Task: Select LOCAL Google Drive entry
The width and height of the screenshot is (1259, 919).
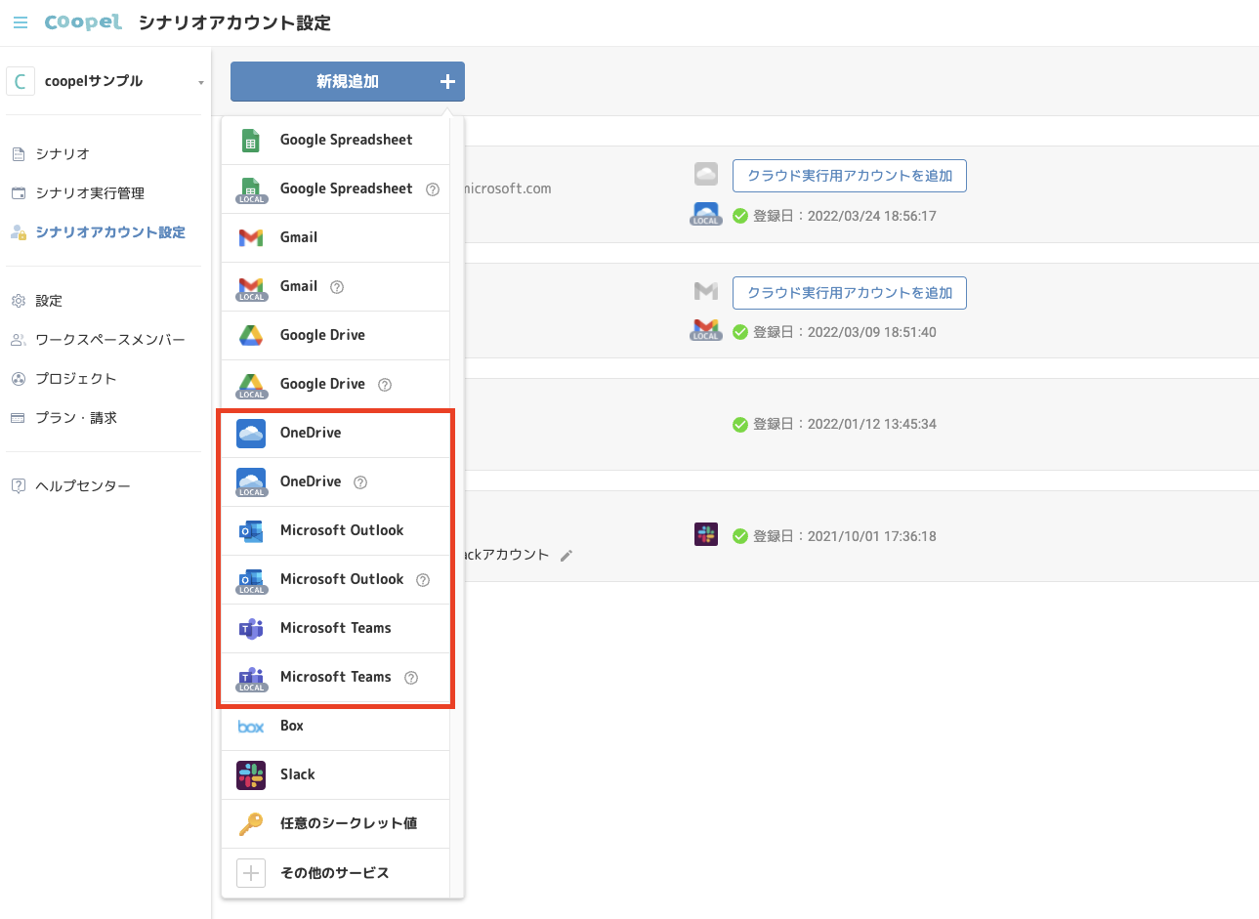Action: tap(336, 384)
